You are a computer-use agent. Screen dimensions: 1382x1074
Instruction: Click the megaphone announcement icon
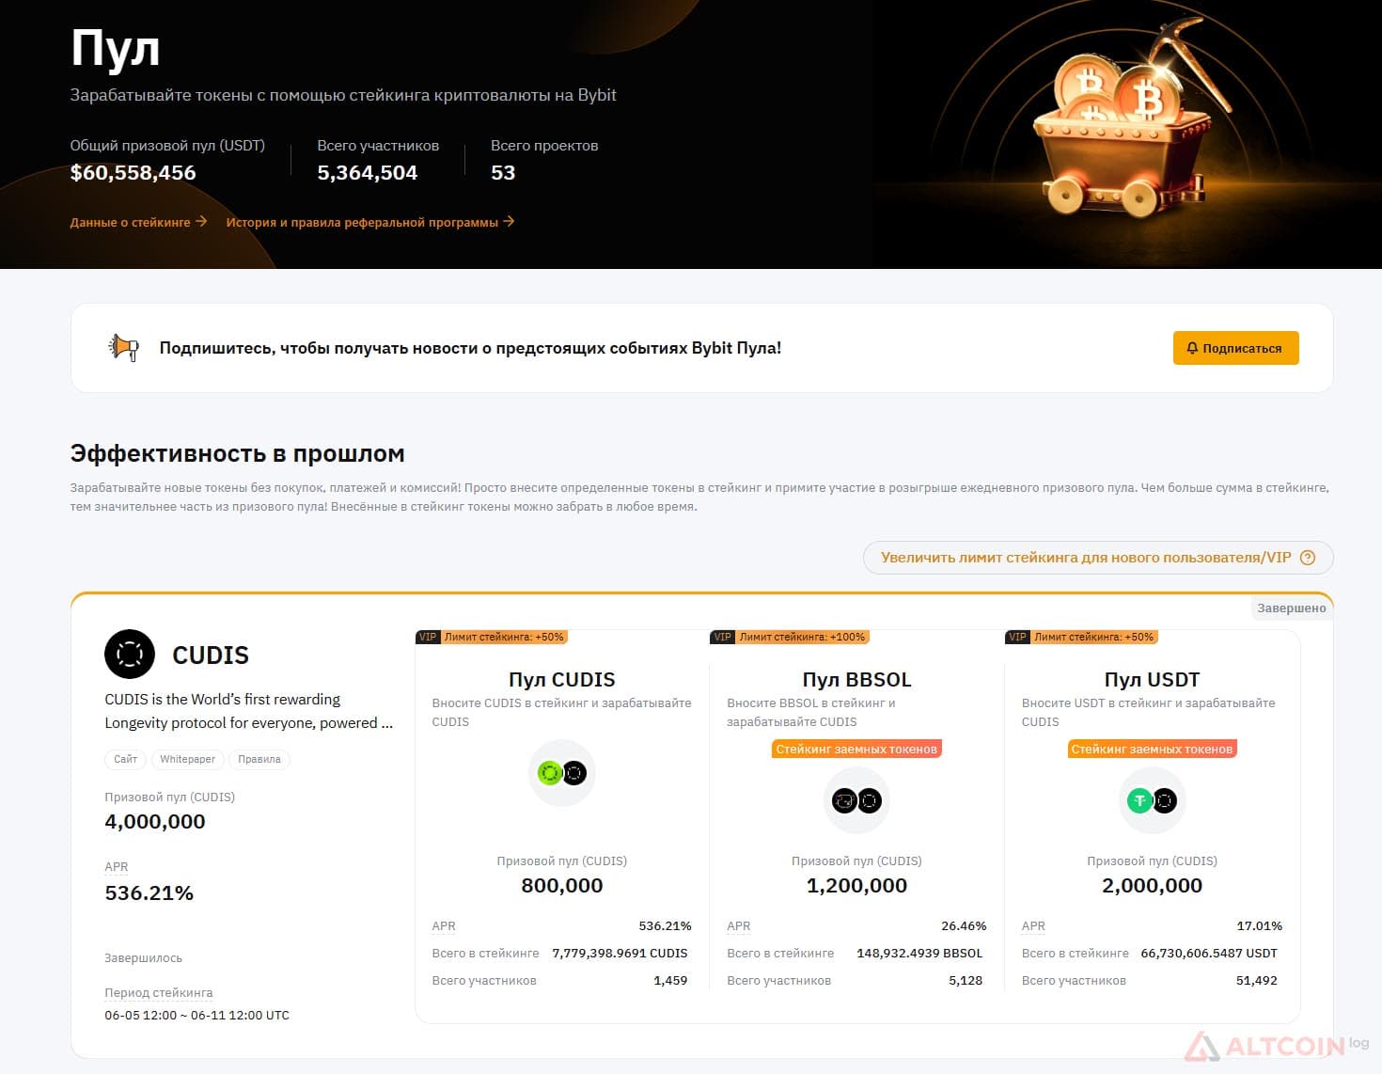point(124,347)
